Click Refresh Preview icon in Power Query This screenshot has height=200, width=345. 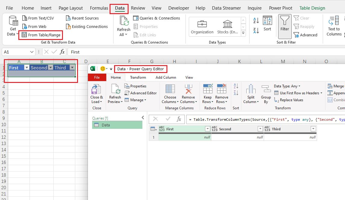point(115,89)
